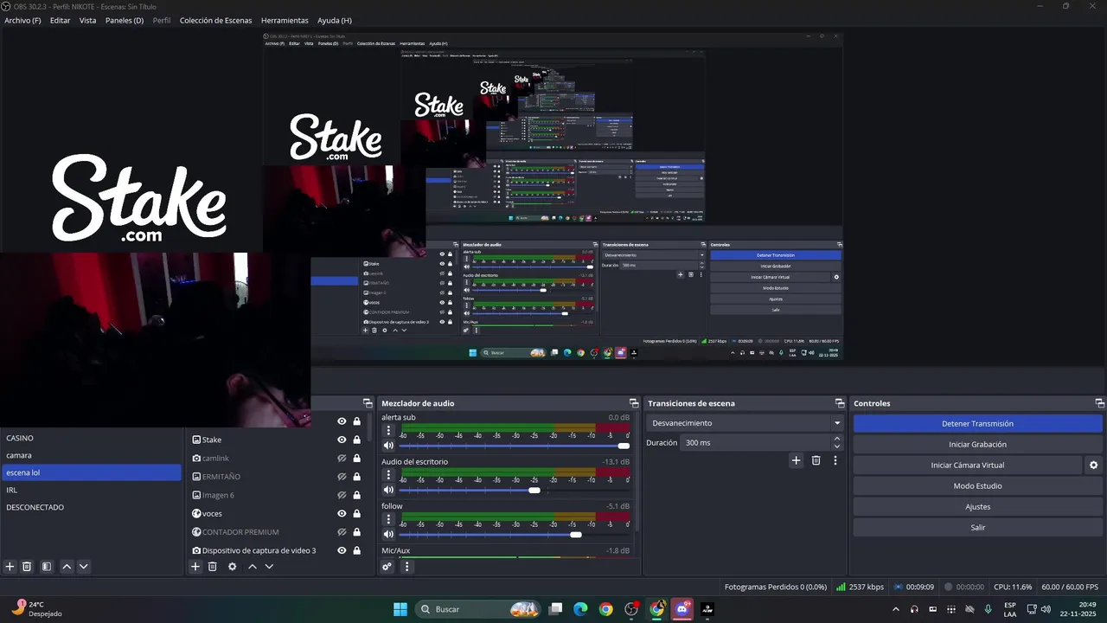Image resolution: width=1107 pixels, height=623 pixels.
Task: Mute the follow audio channel
Action: pos(388,535)
